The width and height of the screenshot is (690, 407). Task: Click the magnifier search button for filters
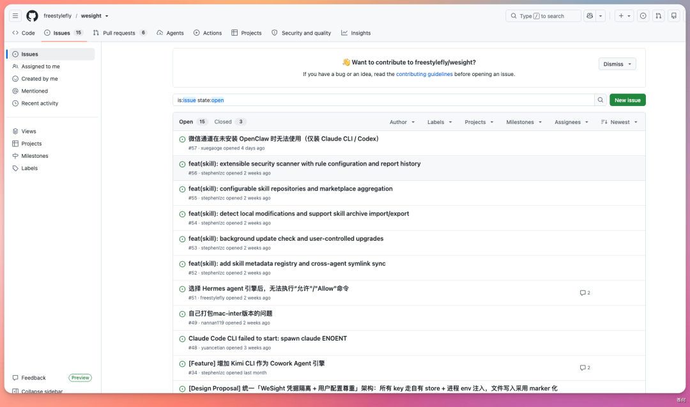[600, 100]
